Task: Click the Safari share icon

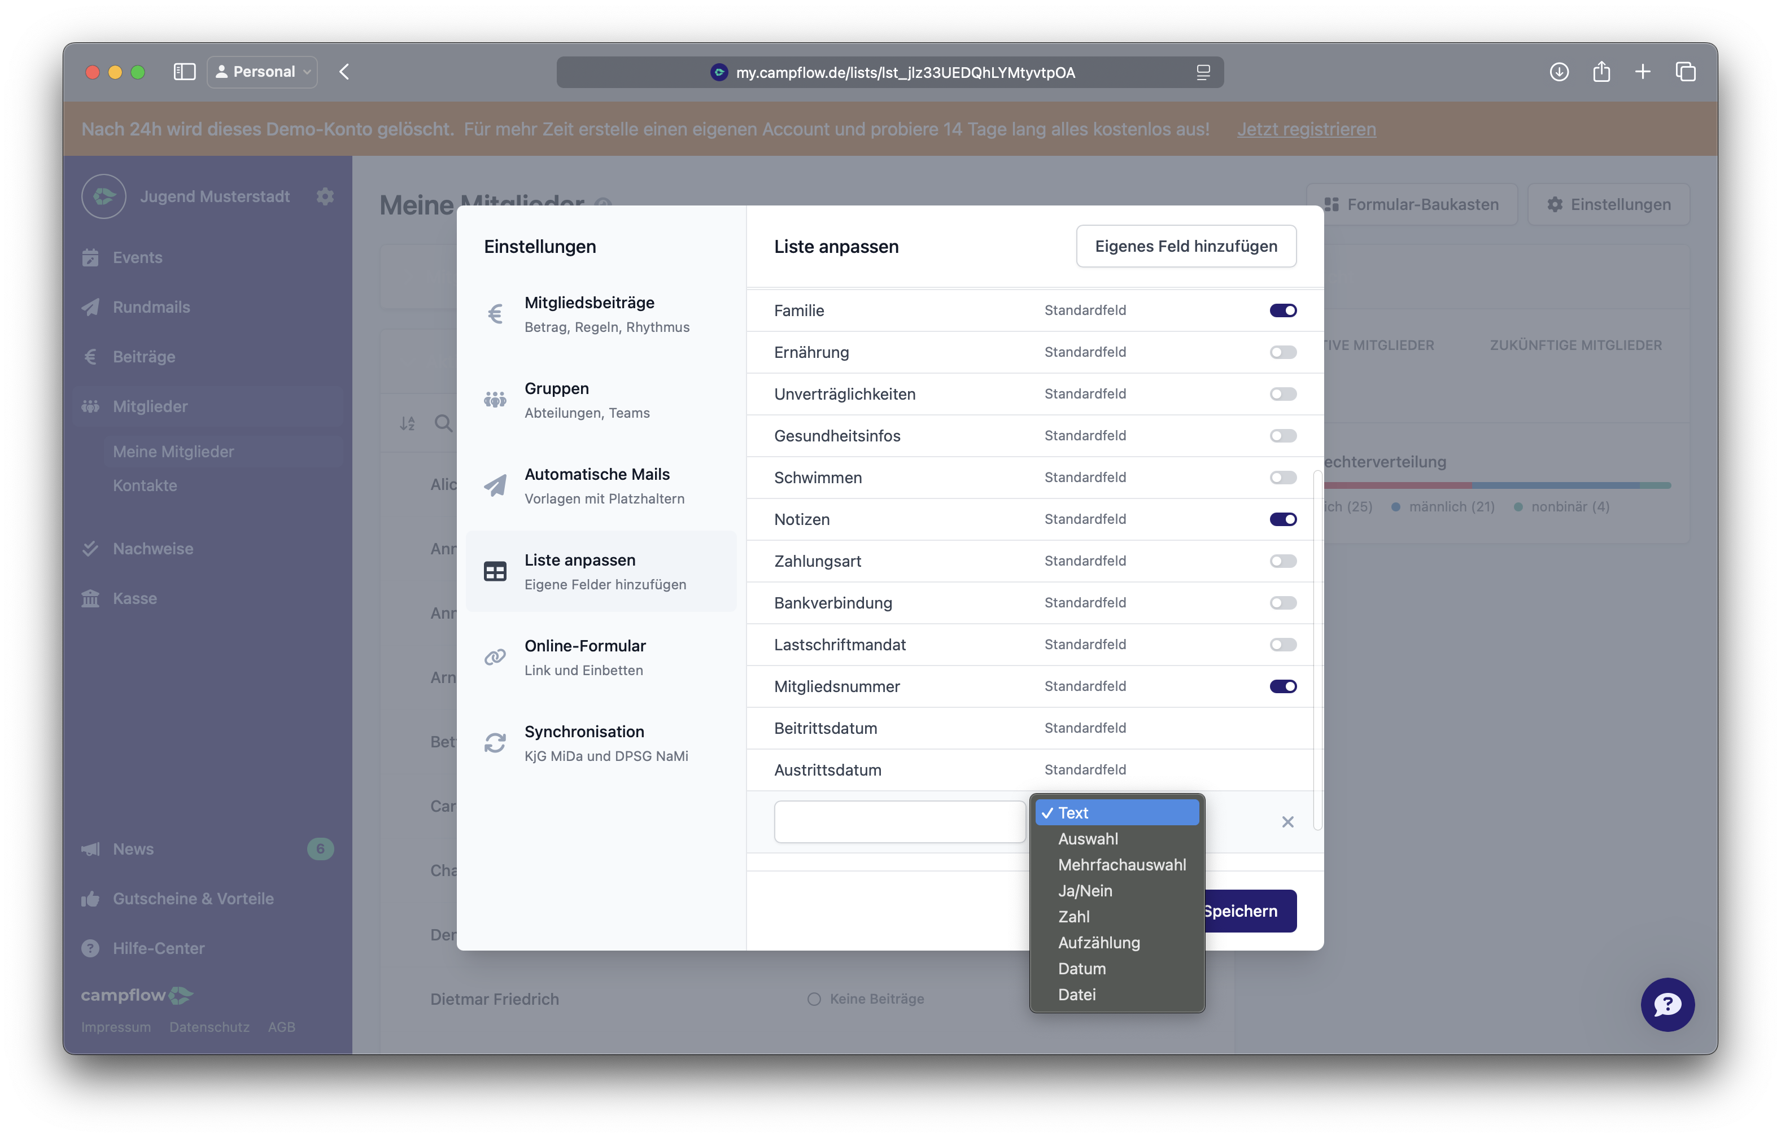Action: (1601, 72)
